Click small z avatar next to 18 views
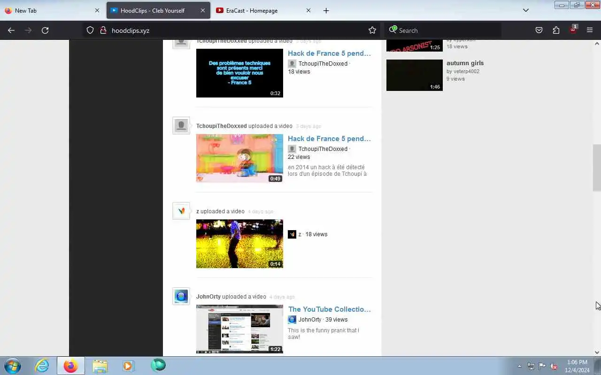 tap(292, 234)
